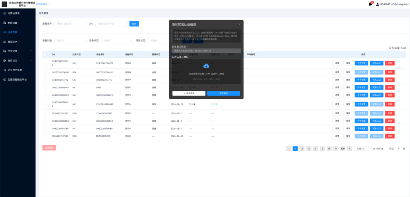
Task: Click red 删除 for SN 08500261524020
Action: [x=390, y=95]
